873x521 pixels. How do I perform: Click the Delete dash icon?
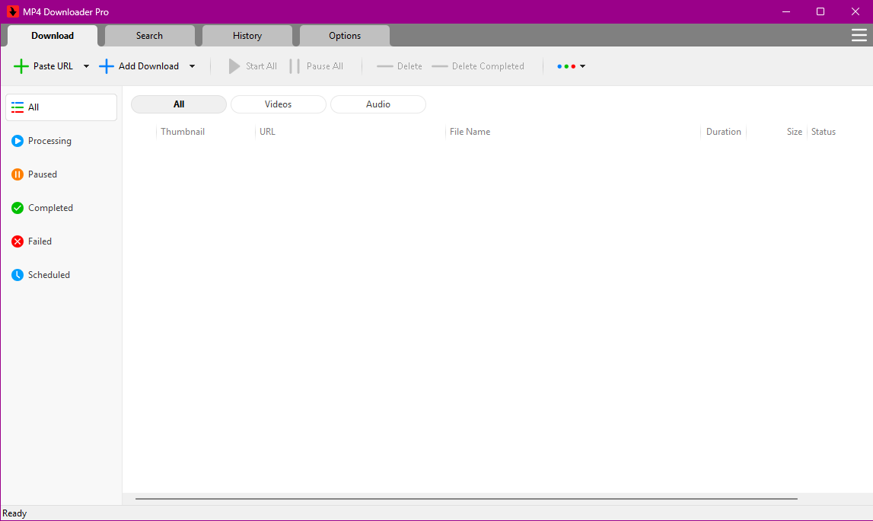click(x=384, y=66)
